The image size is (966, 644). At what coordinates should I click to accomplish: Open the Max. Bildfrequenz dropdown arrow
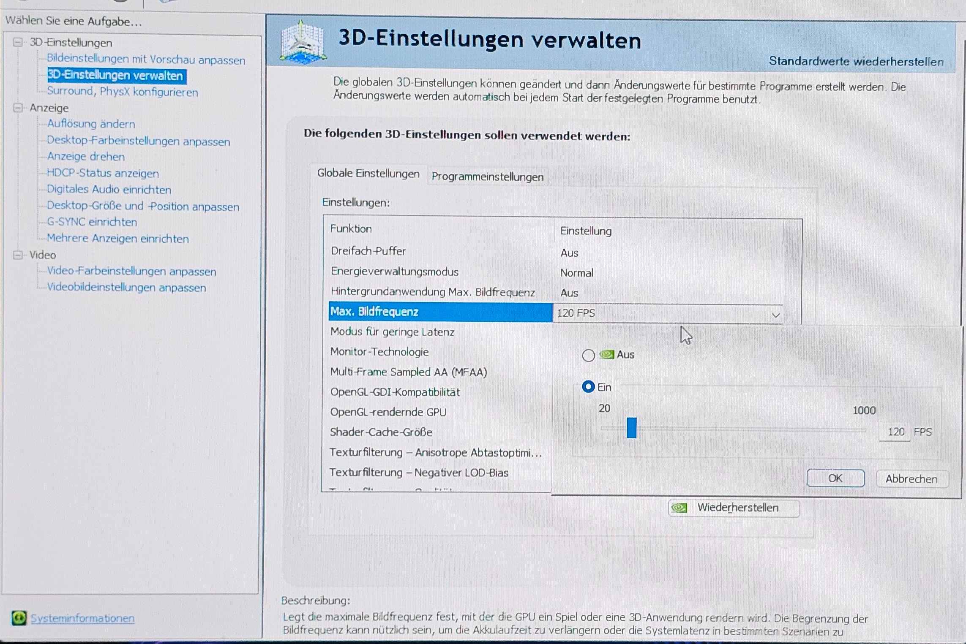tap(775, 315)
